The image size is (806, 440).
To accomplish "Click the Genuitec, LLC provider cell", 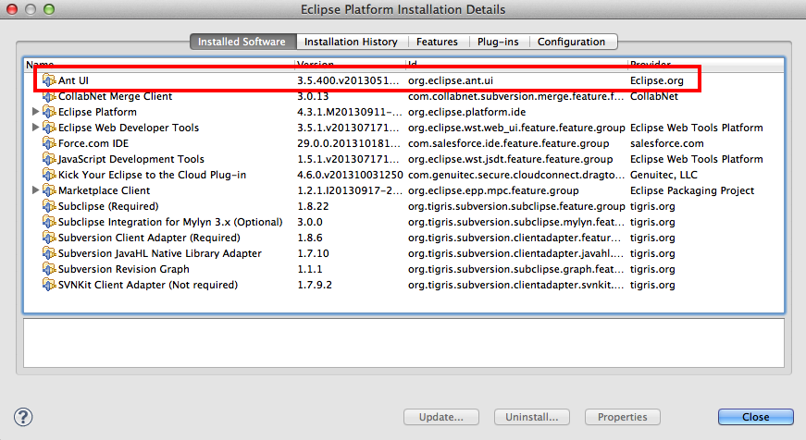I will [663, 175].
